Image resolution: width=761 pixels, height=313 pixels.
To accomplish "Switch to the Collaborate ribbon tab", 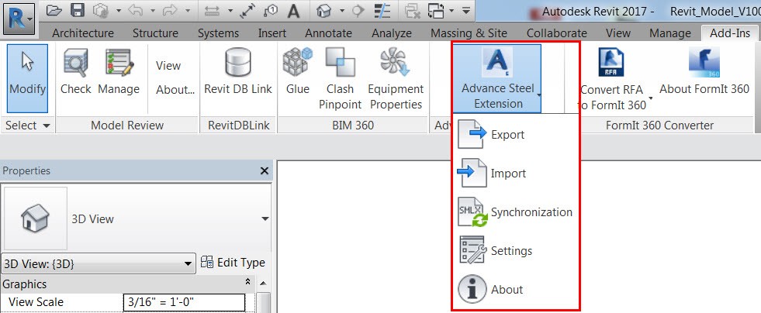I will tap(557, 33).
